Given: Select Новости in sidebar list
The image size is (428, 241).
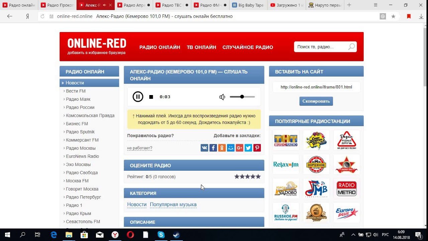Looking at the screenshot, I should [89, 83].
